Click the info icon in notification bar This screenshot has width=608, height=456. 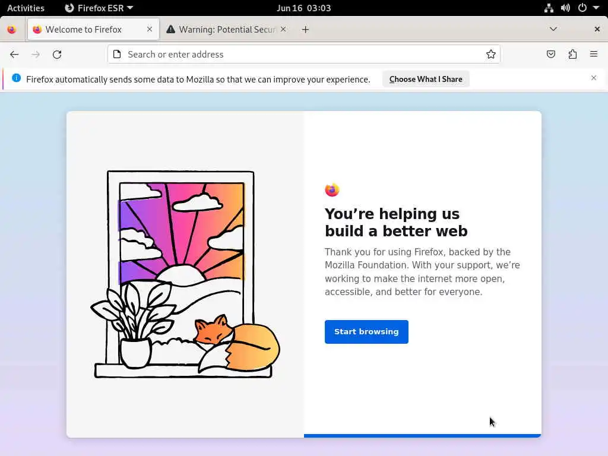tap(16, 78)
